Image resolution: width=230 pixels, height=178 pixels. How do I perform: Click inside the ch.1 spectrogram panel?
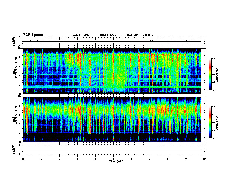click(112, 71)
